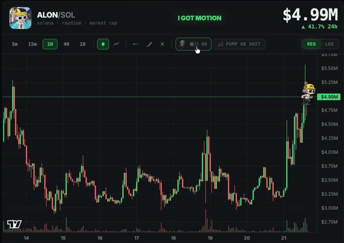Click the $4.50M price axis label
Viewport: 344px width, 243px height.
tap(329, 124)
